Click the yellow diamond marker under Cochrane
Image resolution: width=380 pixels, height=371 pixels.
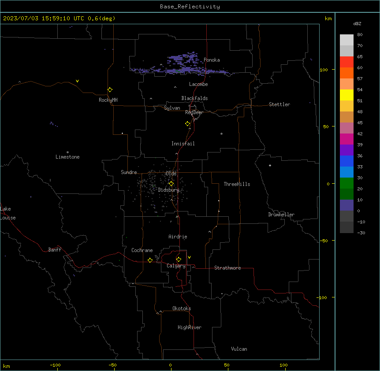click(x=150, y=260)
